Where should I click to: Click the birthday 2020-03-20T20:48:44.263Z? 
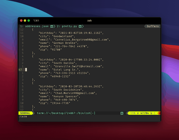click(80, 87)
